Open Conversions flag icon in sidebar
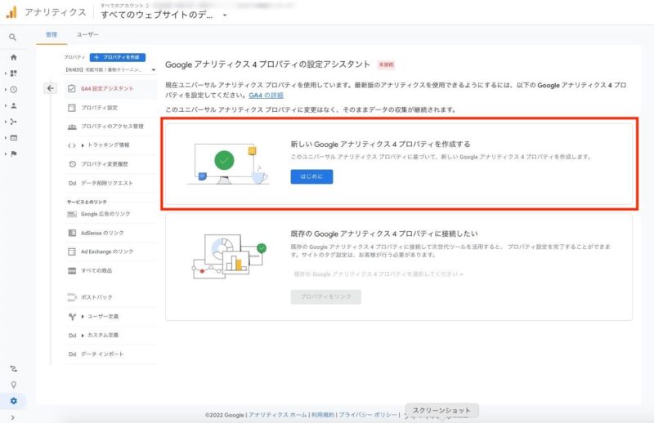The height and width of the screenshot is (423, 654). [13, 154]
